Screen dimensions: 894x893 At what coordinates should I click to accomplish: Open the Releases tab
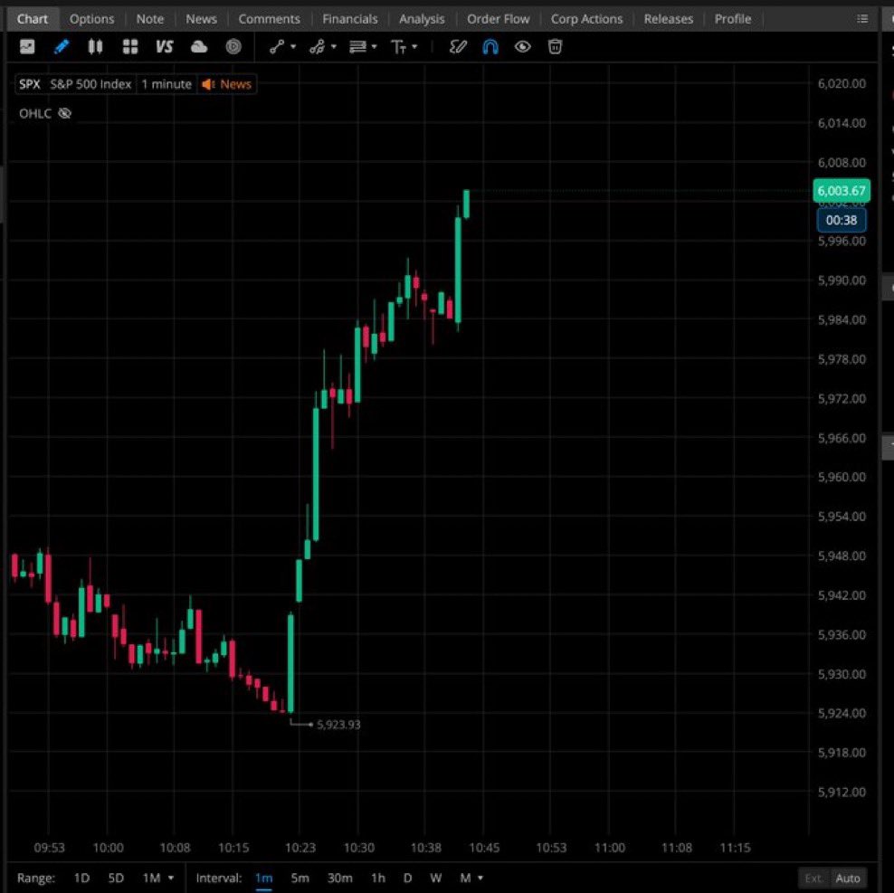[669, 19]
